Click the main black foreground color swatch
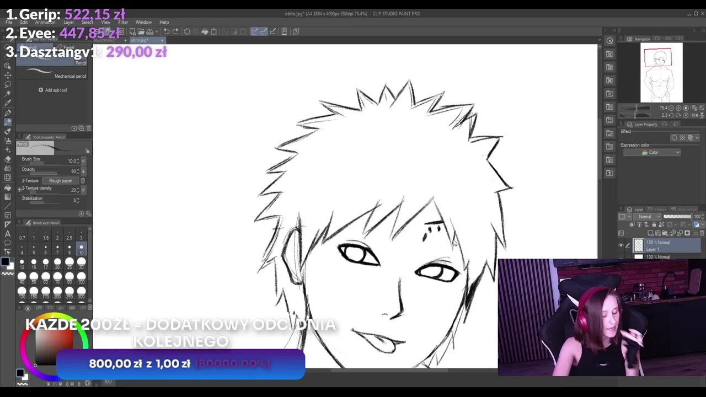The width and height of the screenshot is (706, 397). click(x=4, y=262)
